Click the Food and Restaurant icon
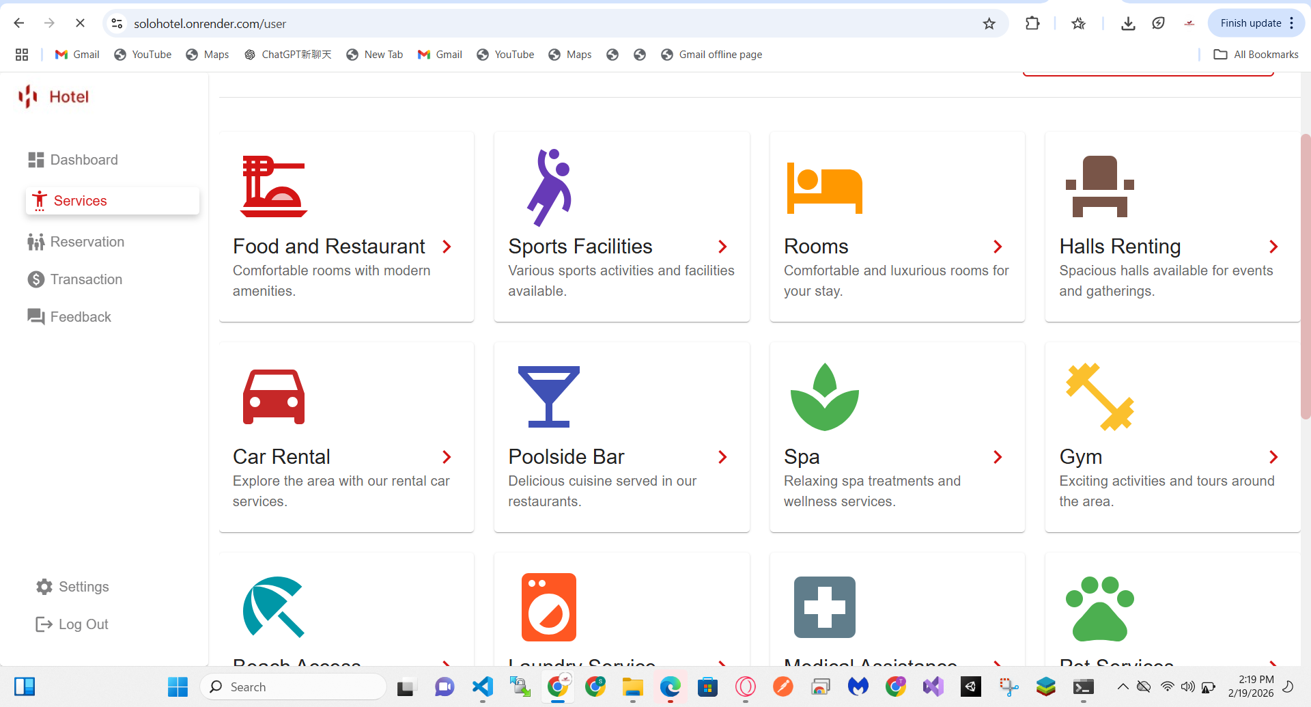1311x707 pixels. click(273, 186)
